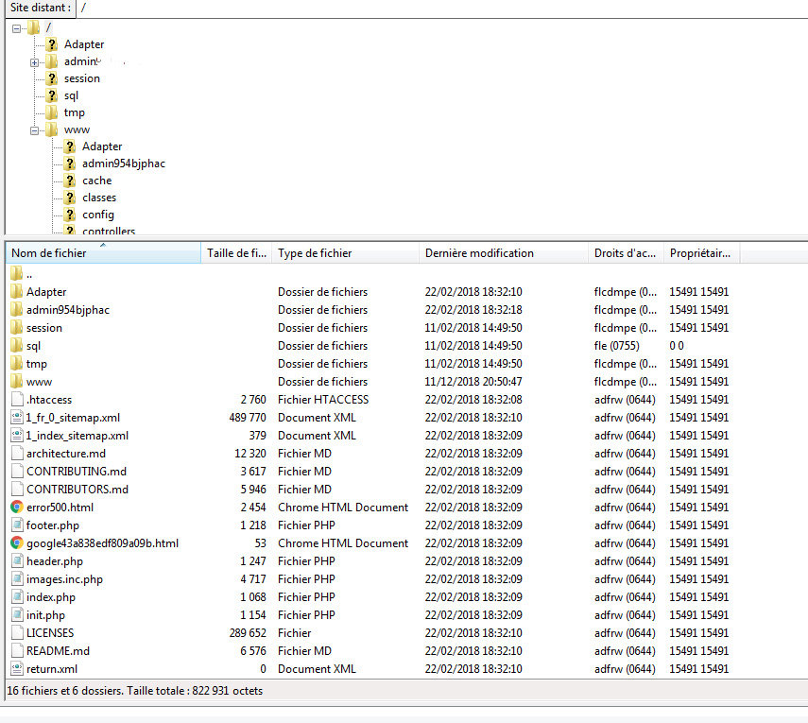Sort by Nom de fichier column
Screen dimensions: 808x723
click(x=103, y=253)
